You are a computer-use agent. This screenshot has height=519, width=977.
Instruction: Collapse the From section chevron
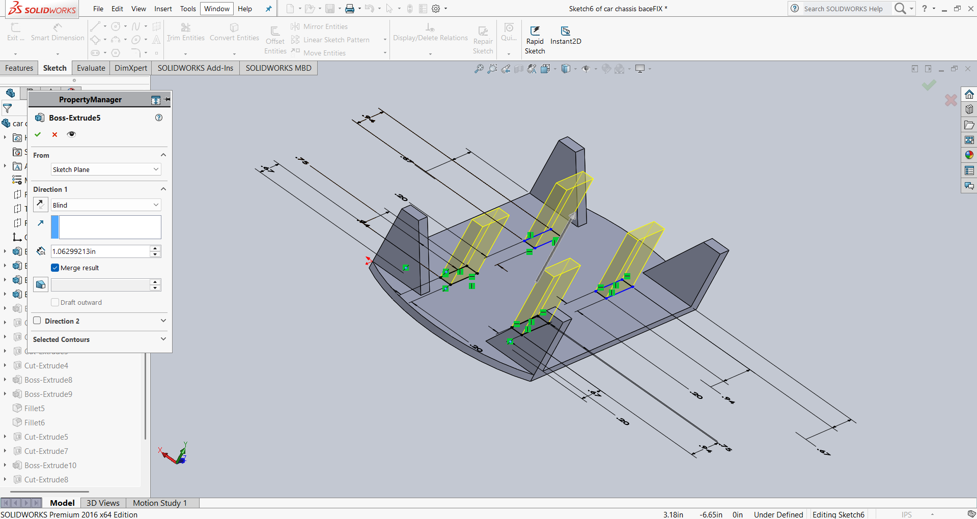163,155
